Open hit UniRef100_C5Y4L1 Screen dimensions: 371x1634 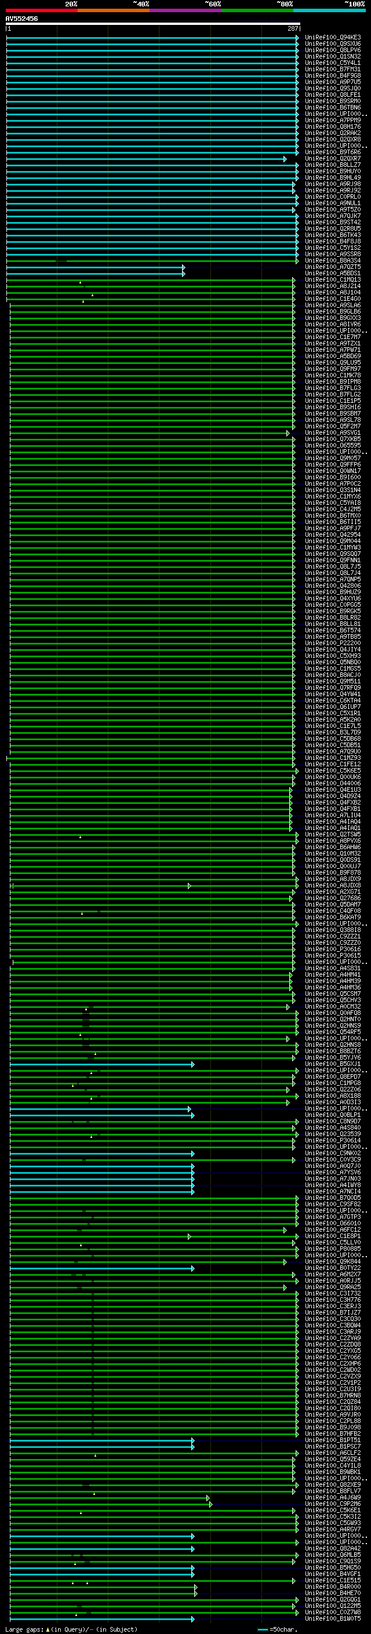coord(332,63)
